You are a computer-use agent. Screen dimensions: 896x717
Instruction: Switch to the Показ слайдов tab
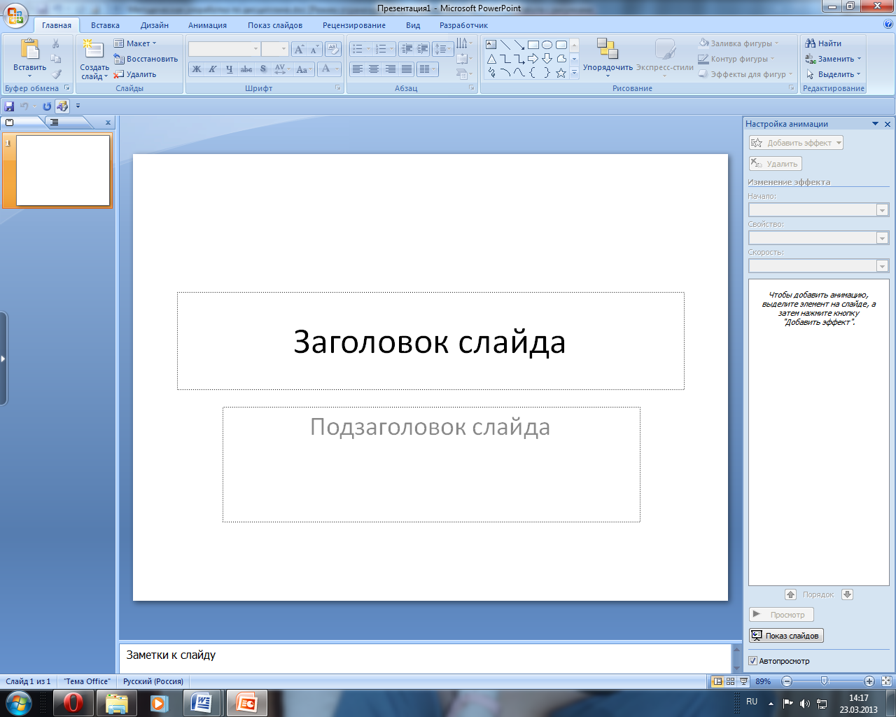(275, 25)
